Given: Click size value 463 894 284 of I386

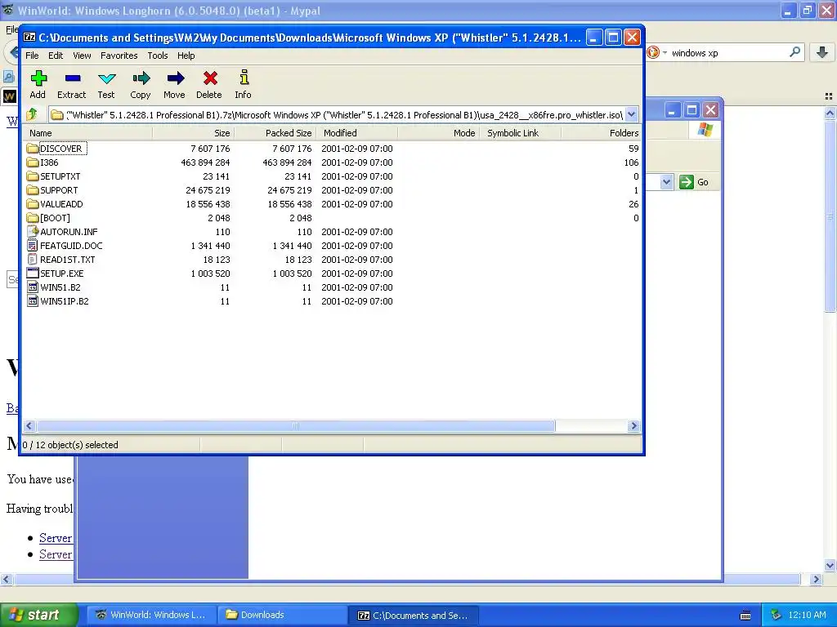Looking at the screenshot, I should [205, 162].
